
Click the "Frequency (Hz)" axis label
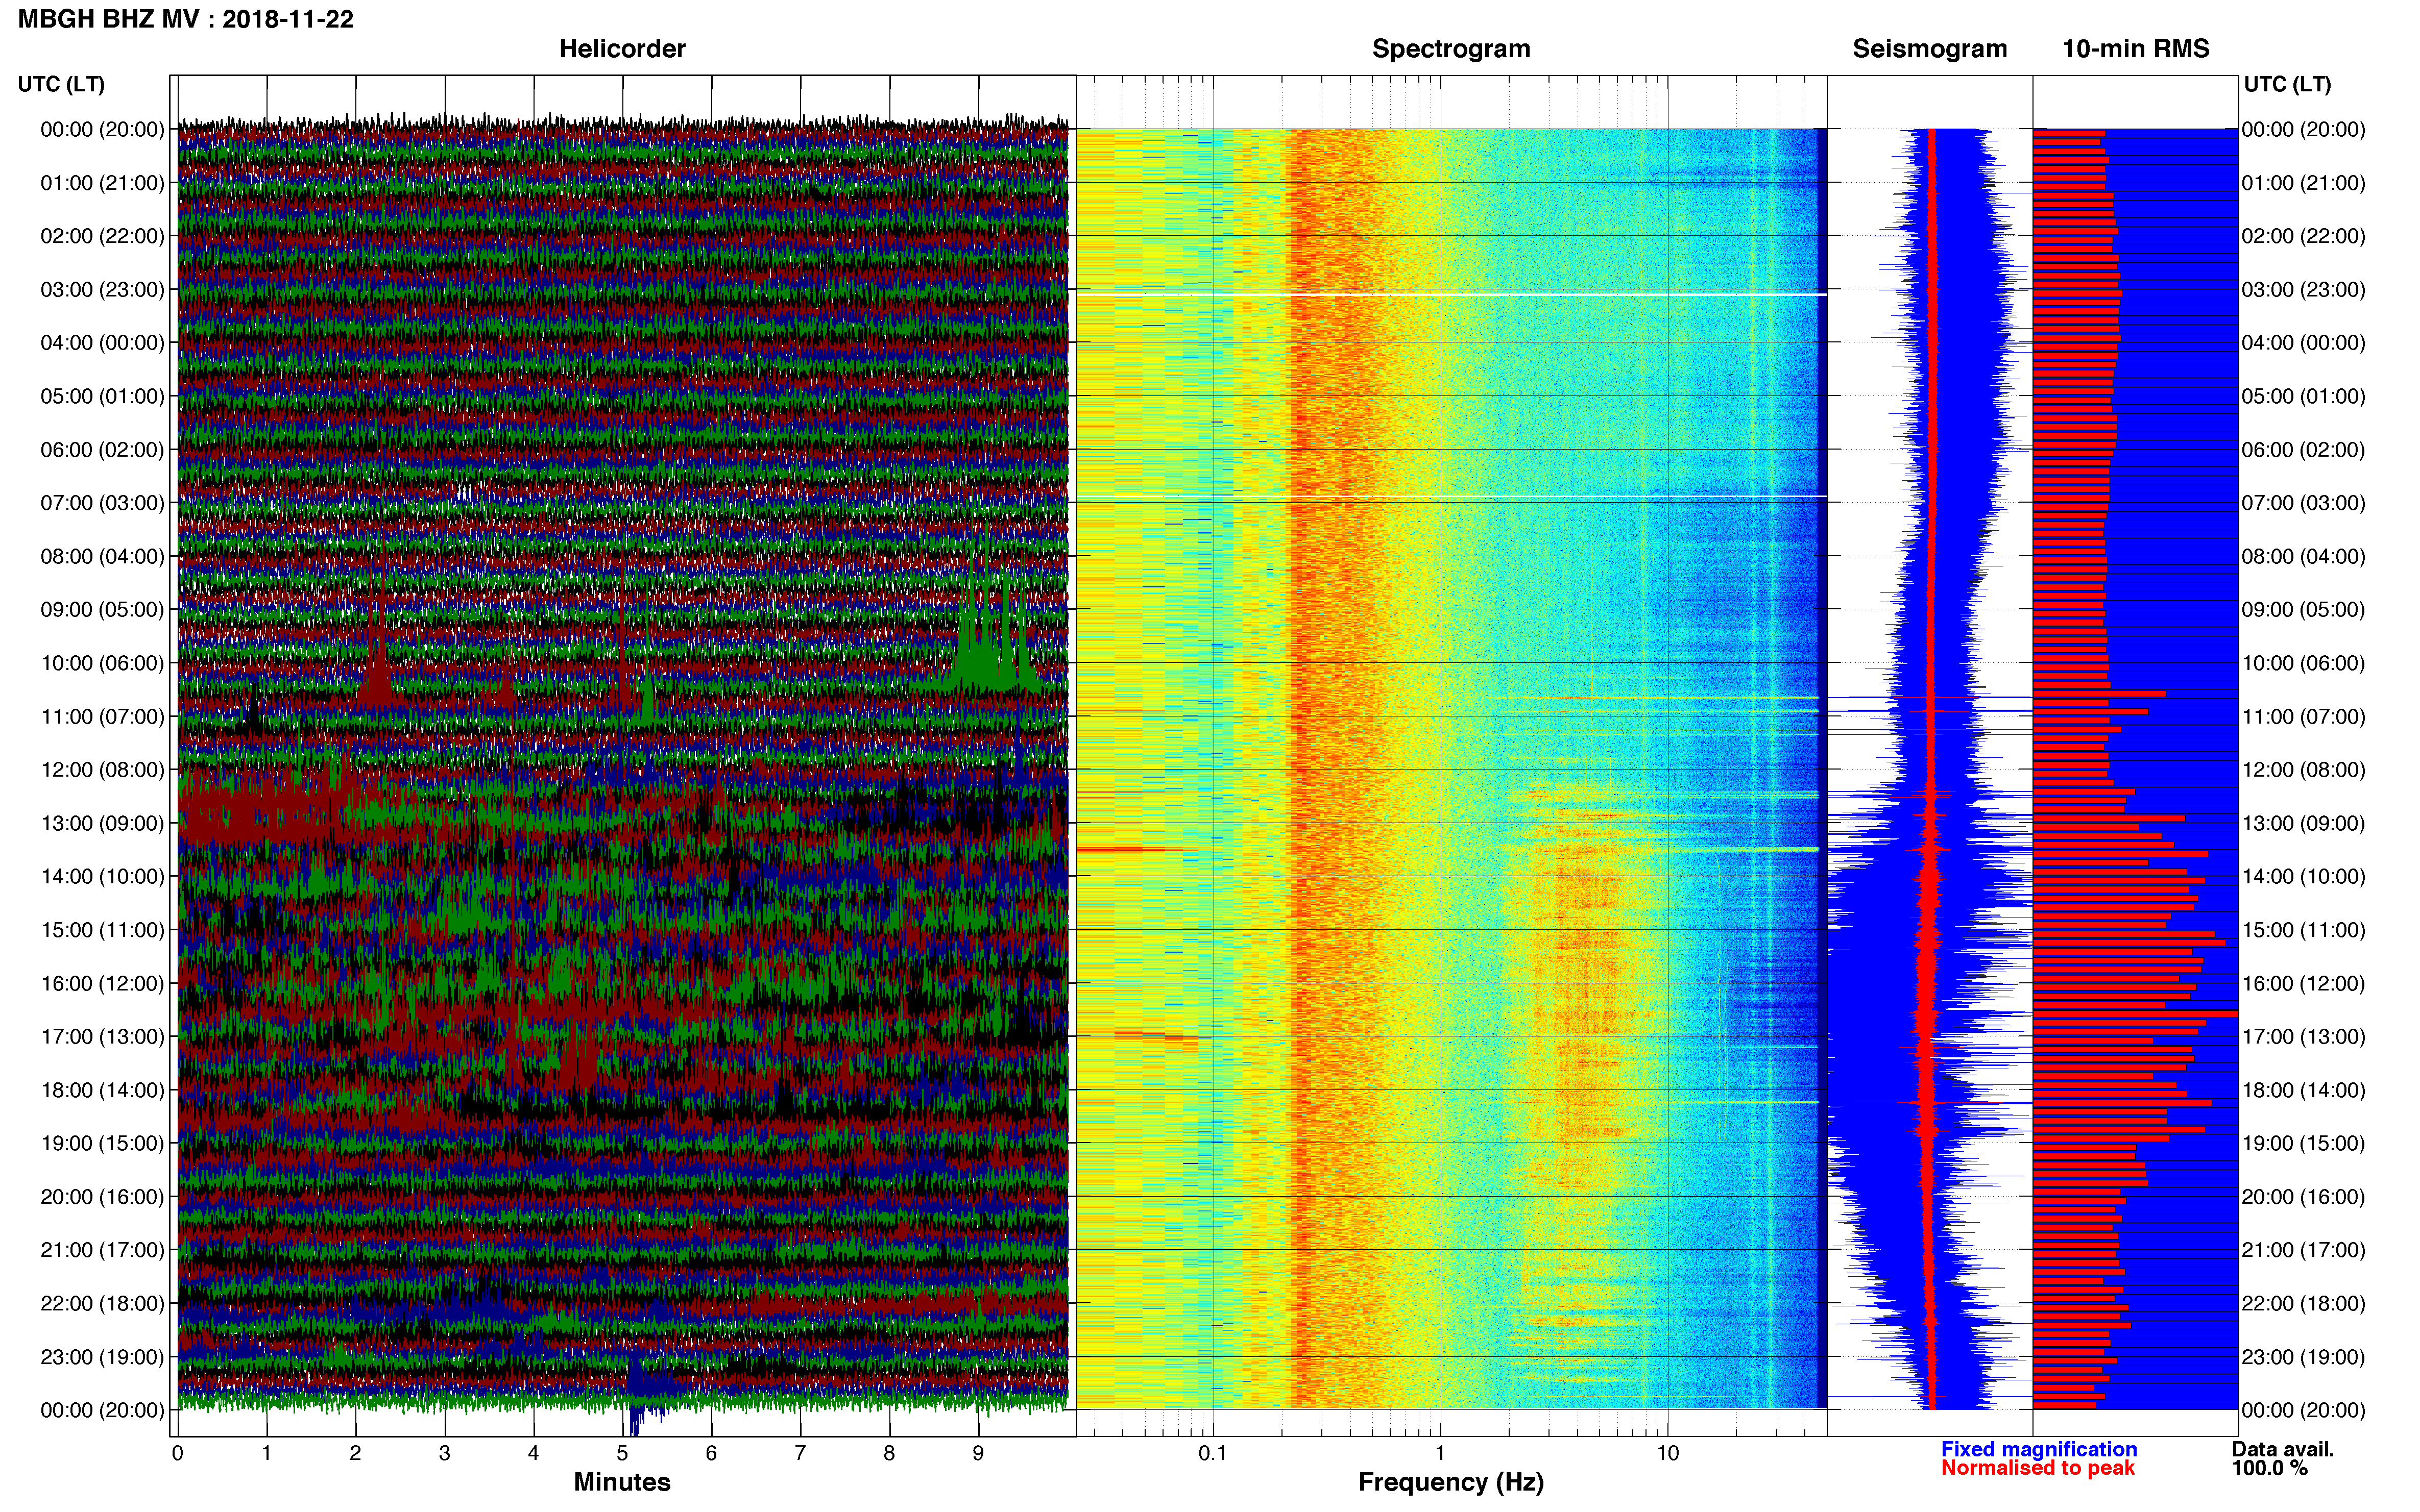click(1450, 1482)
